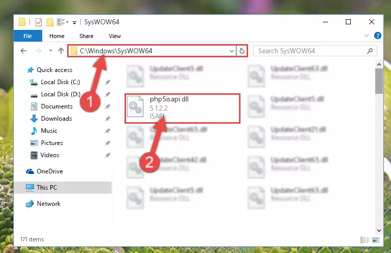Click the pin icon beside Videos
Image resolution: width=391 pixels, height=253 pixels.
[x=107, y=155]
